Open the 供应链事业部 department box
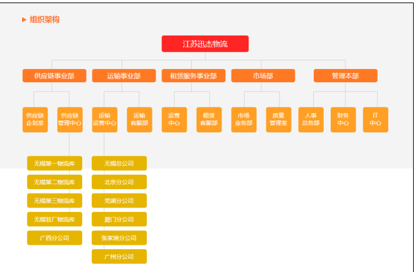Screen dimensions: 415x272 (54, 76)
